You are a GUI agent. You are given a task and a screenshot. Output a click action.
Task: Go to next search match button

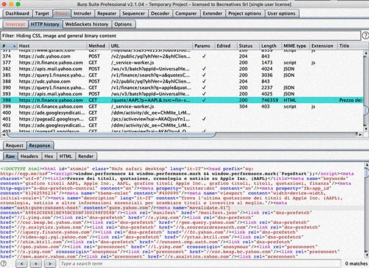point(50,264)
